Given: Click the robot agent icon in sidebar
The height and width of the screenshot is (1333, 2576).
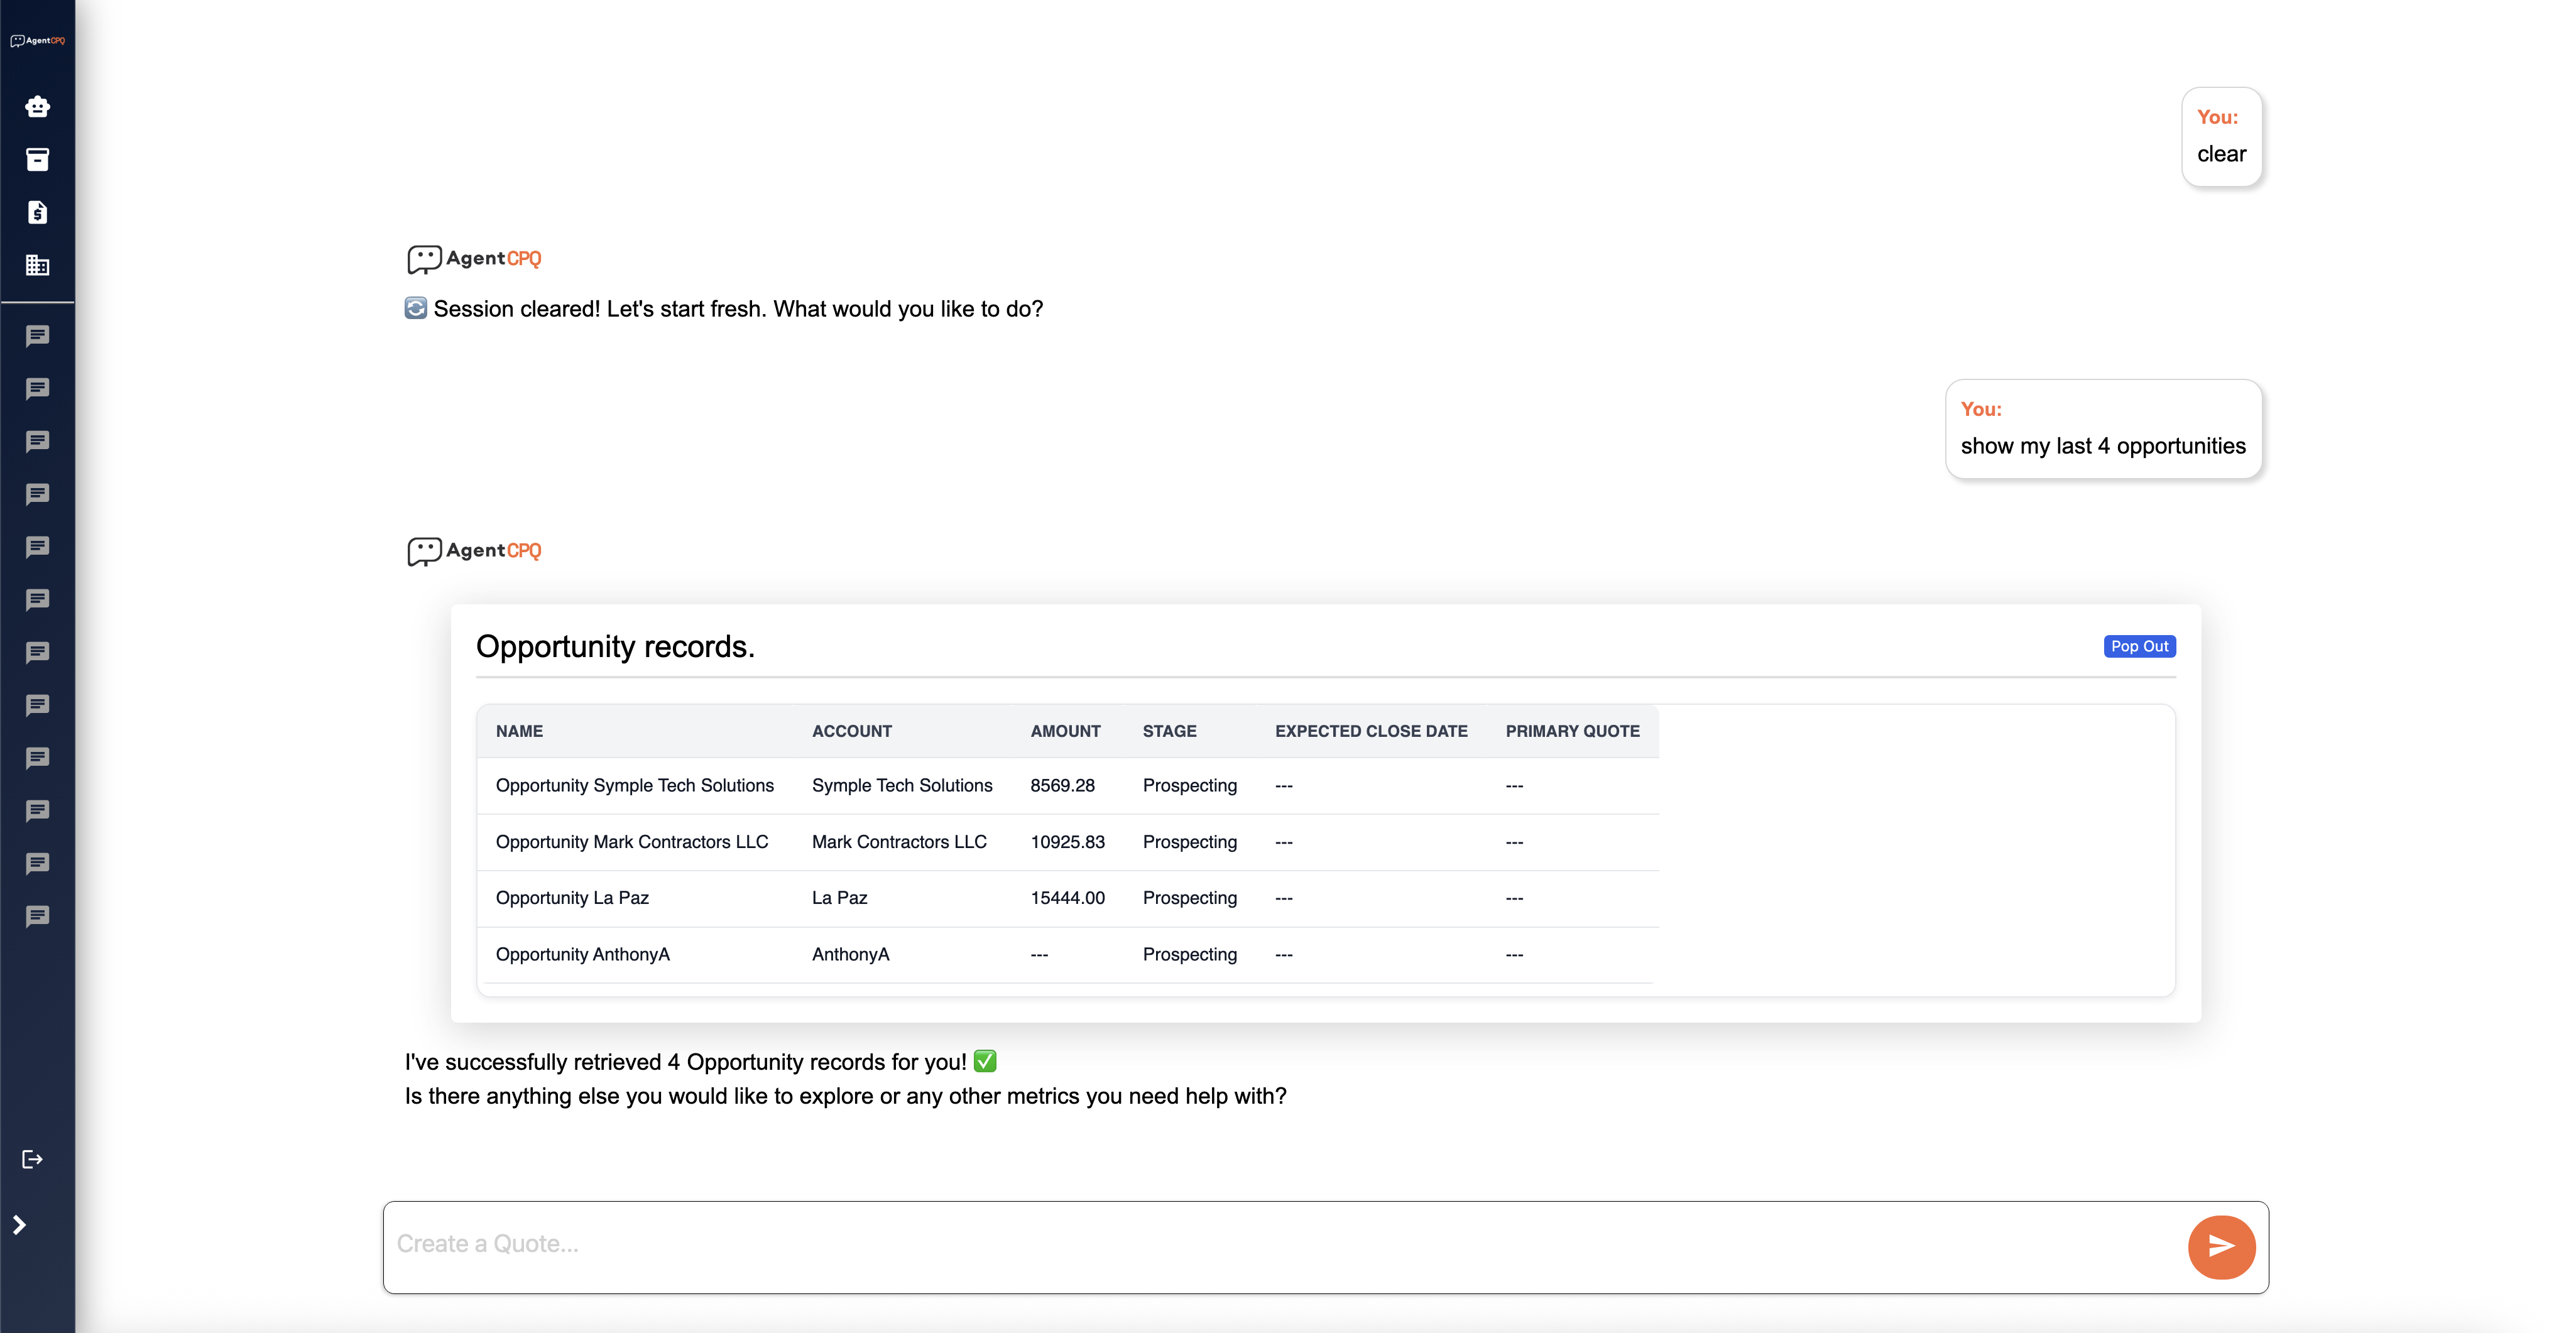Looking at the screenshot, I should 37,106.
